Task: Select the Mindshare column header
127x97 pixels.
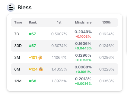Action: 83,22
